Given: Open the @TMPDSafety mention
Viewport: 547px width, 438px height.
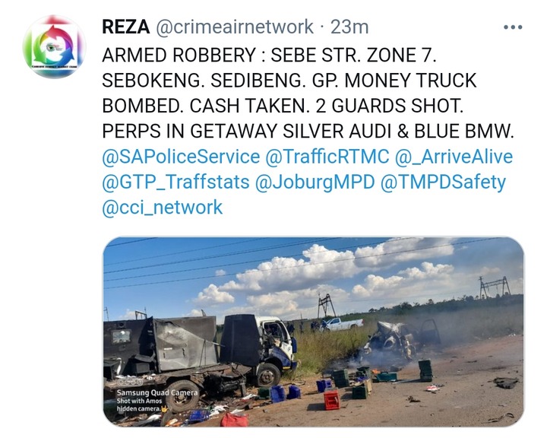Looking at the screenshot, I should (443, 182).
